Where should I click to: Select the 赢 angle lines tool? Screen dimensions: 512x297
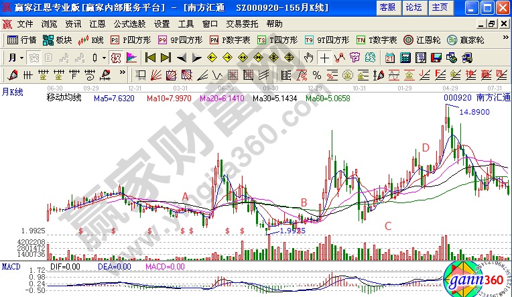(486, 76)
